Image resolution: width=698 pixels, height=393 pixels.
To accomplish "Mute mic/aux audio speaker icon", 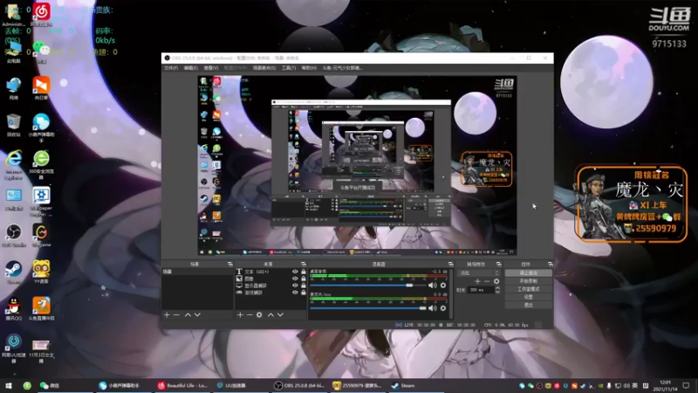I will click(x=432, y=308).
